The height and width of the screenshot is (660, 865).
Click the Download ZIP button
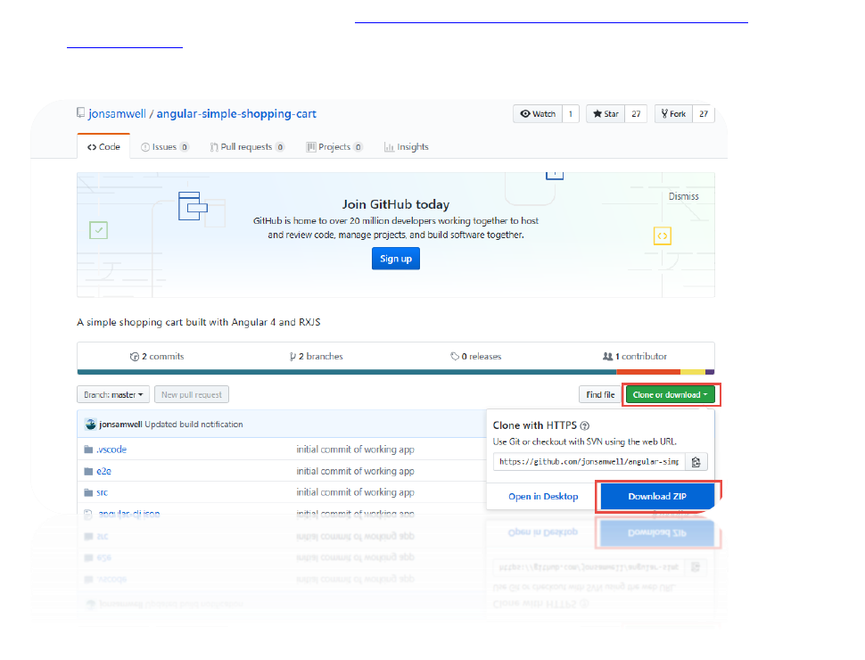pyautogui.click(x=657, y=496)
